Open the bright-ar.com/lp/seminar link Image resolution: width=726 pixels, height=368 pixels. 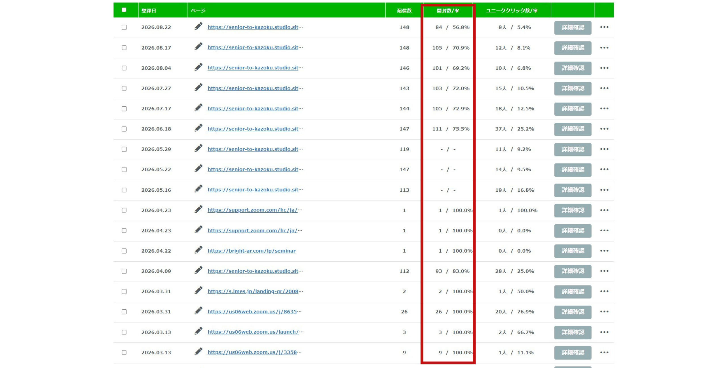[x=252, y=251]
